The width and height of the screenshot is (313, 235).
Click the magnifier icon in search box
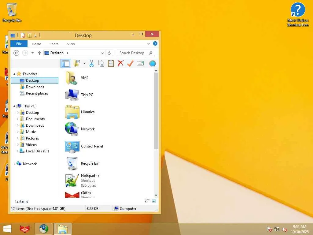click(151, 53)
